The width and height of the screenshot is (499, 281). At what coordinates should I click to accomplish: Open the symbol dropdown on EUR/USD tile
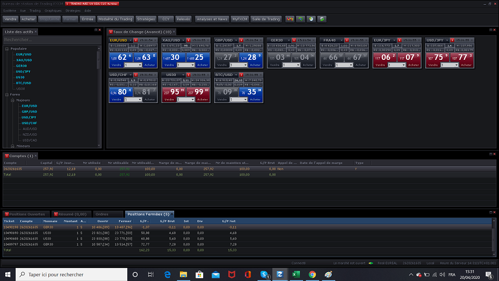[x=130, y=40]
